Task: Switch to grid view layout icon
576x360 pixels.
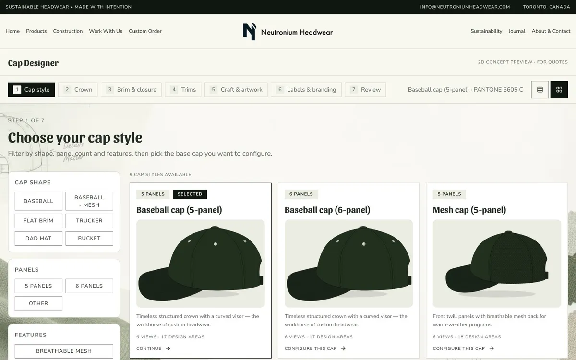Action: 559,90
